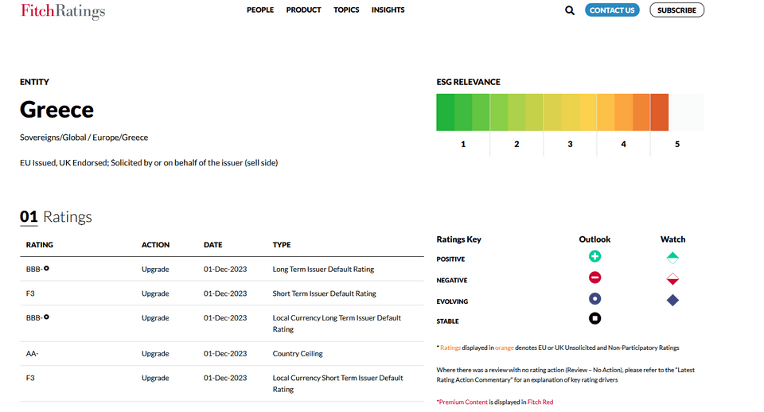Click the Type column header
Image resolution: width=764 pixels, height=412 pixels.
(282, 245)
